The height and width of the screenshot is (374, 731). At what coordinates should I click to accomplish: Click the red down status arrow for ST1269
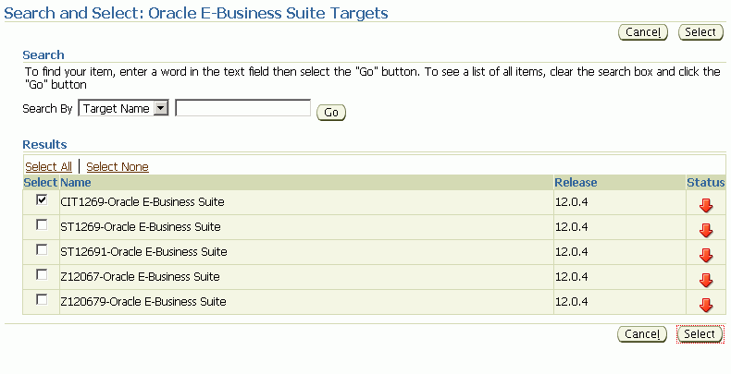tap(706, 230)
